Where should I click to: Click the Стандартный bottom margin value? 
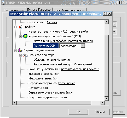[x=83, y=64]
